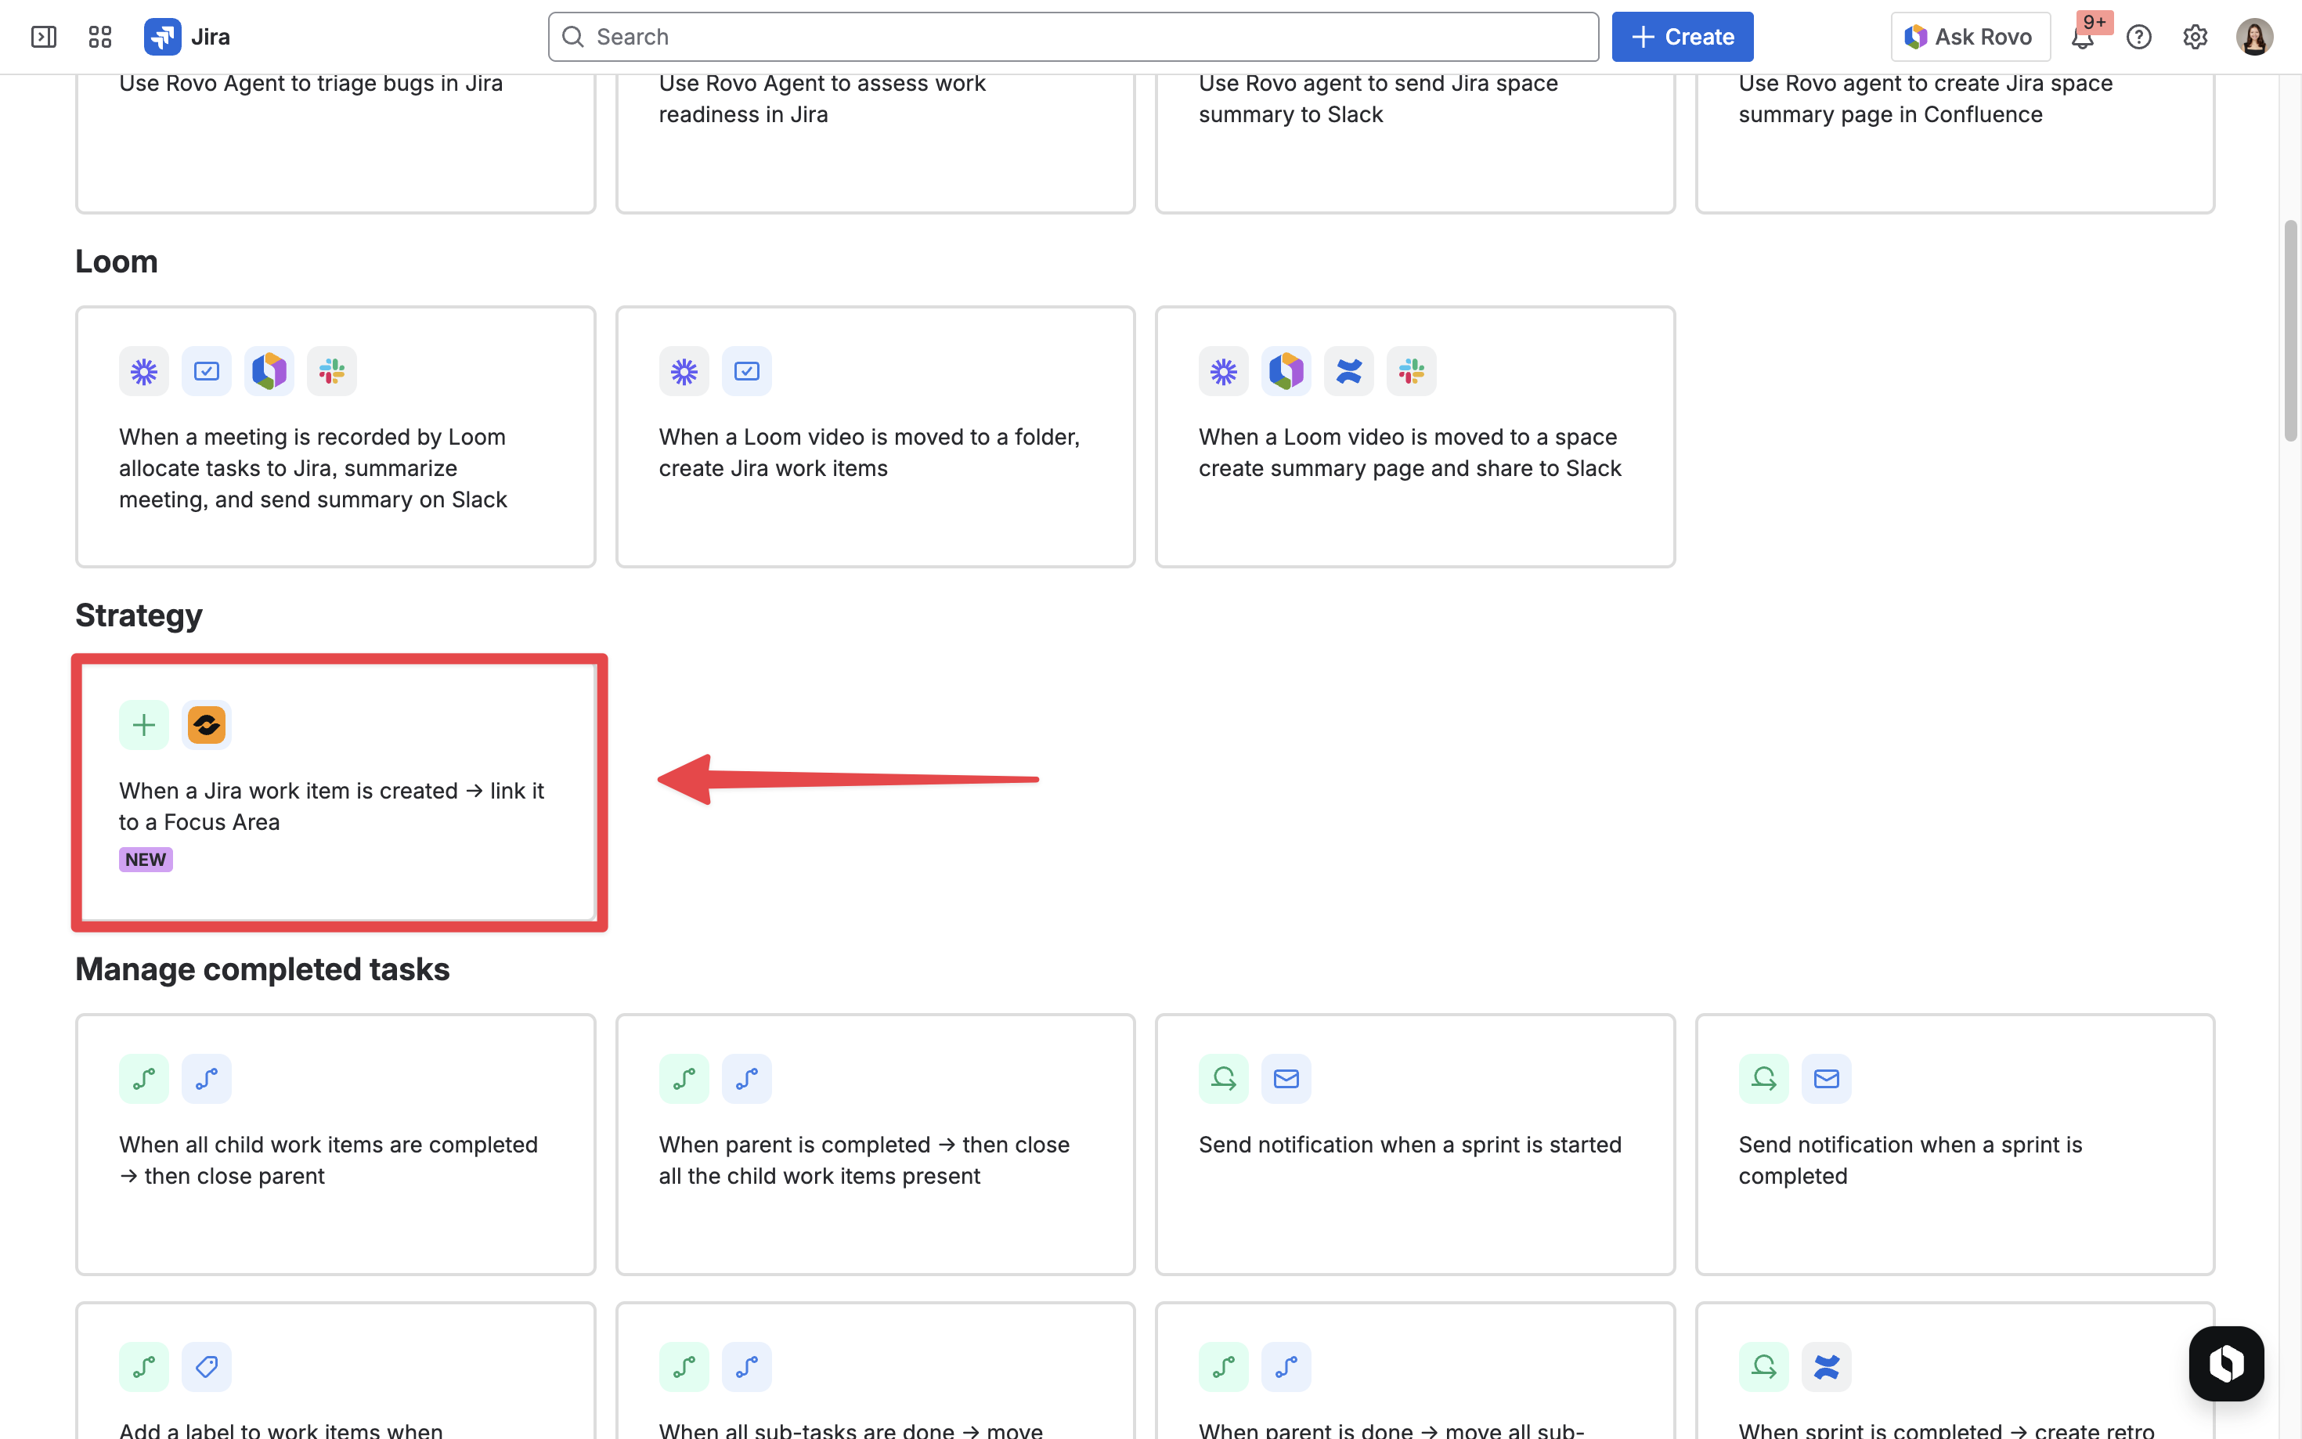The image size is (2302, 1439).
Task: Select 'Send notification when a sprint is started'
Action: pos(1414,1145)
